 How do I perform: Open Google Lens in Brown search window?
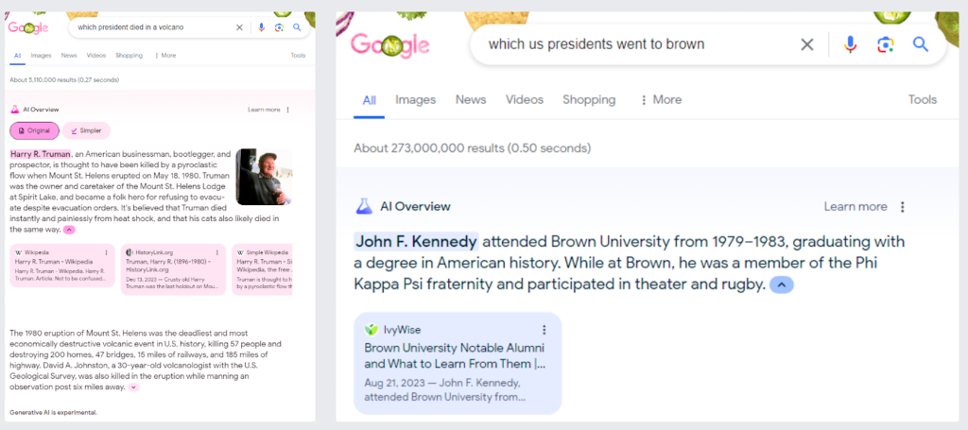[885, 44]
